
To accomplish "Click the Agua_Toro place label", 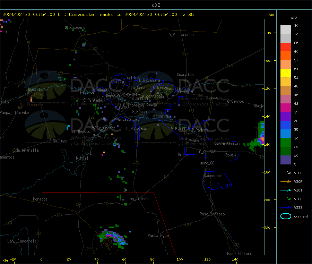I will pos(37,90).
